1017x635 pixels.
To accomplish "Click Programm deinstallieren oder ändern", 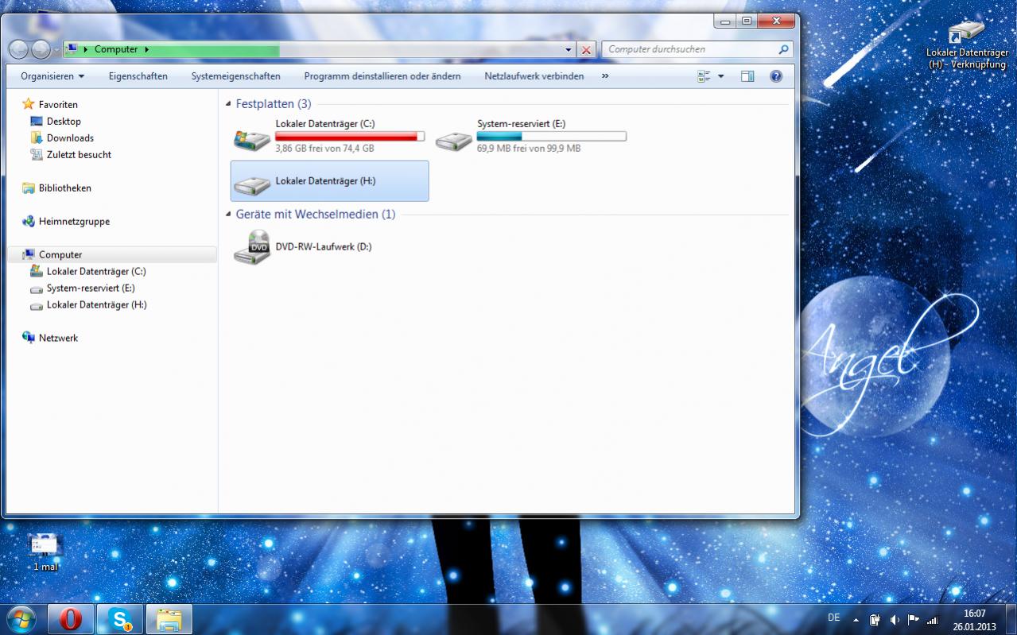I will click(x=382, y=76).
